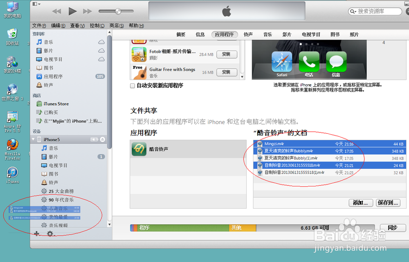
Task: Open the iTunes window menu dropdown
Action: pyautogui.click(x=36, y=4)
